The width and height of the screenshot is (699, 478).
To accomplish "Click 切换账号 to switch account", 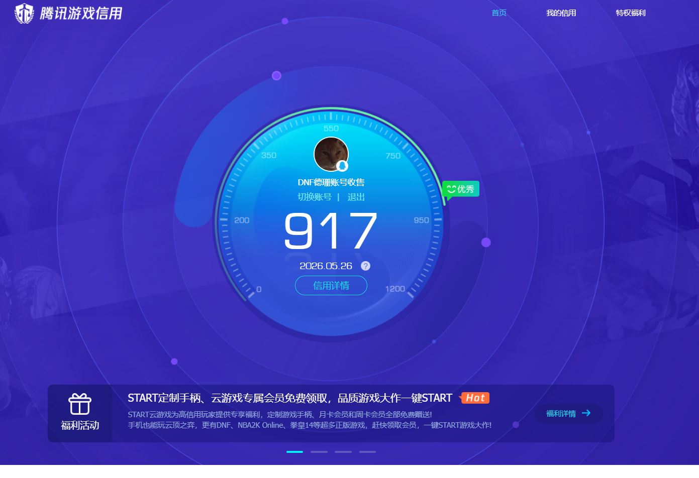I will coord(315,197).
